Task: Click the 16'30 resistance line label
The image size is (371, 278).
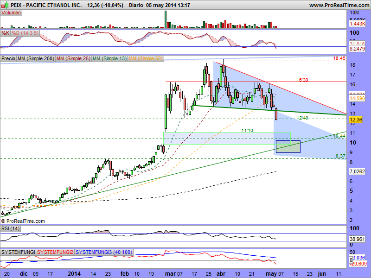Action: coord(302,80)
